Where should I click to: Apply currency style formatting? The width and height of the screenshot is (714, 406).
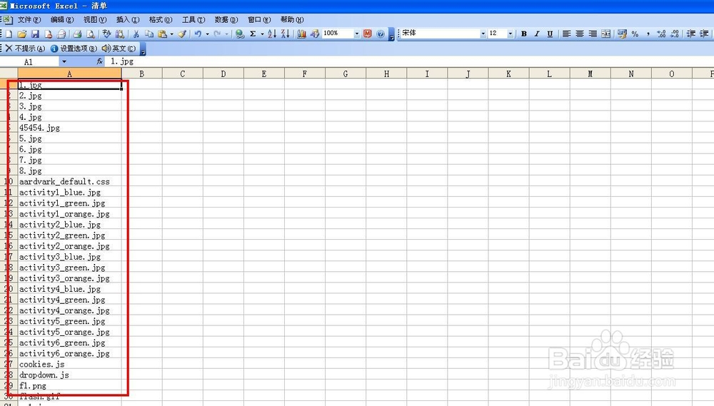(622, 34)
